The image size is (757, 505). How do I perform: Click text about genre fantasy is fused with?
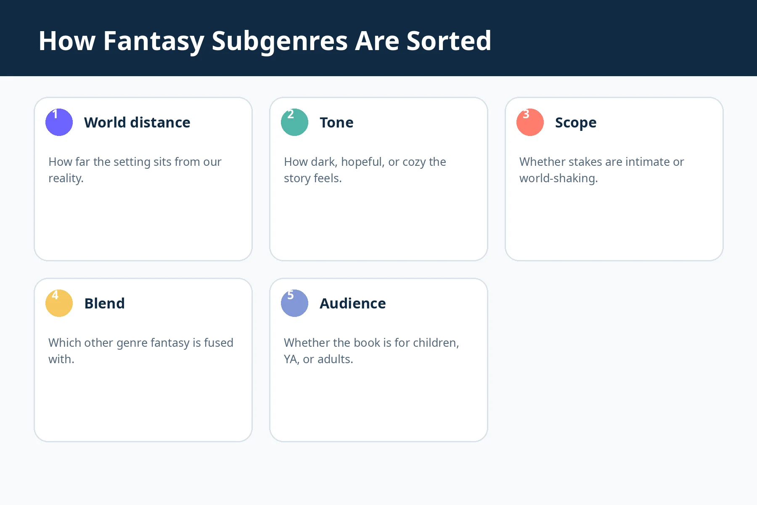click(141, 351)
